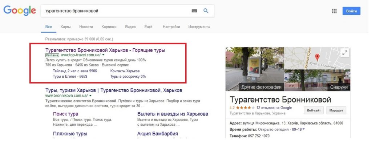Expand the map with the arrows icon

(x=345, y=52)
